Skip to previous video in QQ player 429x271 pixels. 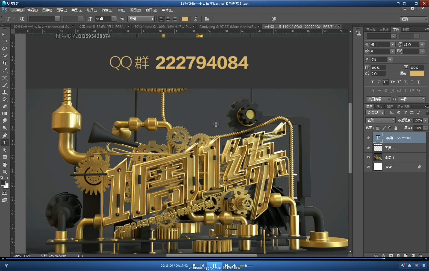pyautogui.click(x=202, y=266)
